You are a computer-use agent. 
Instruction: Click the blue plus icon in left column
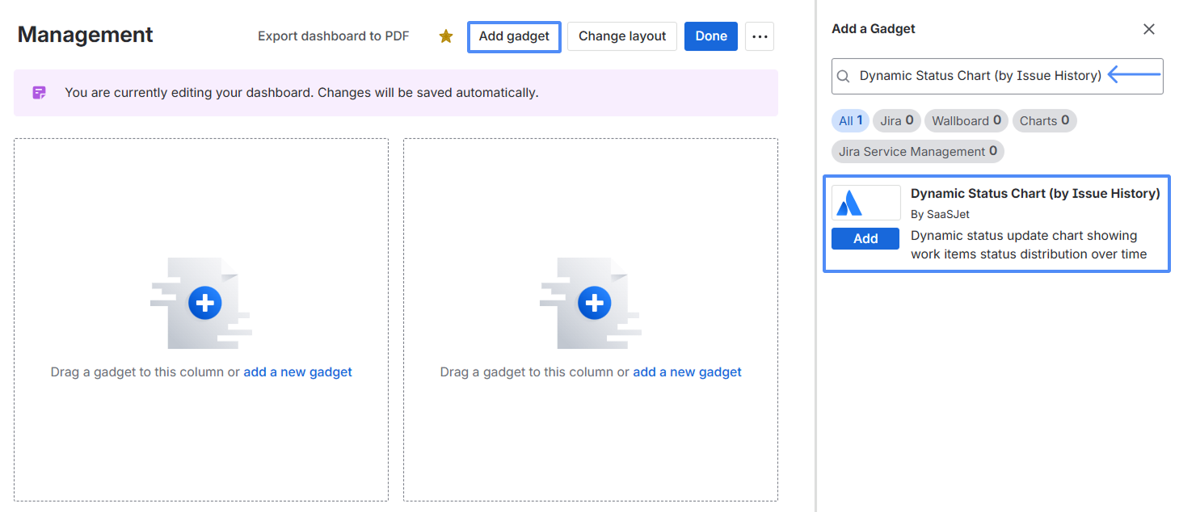pos(204,303)
